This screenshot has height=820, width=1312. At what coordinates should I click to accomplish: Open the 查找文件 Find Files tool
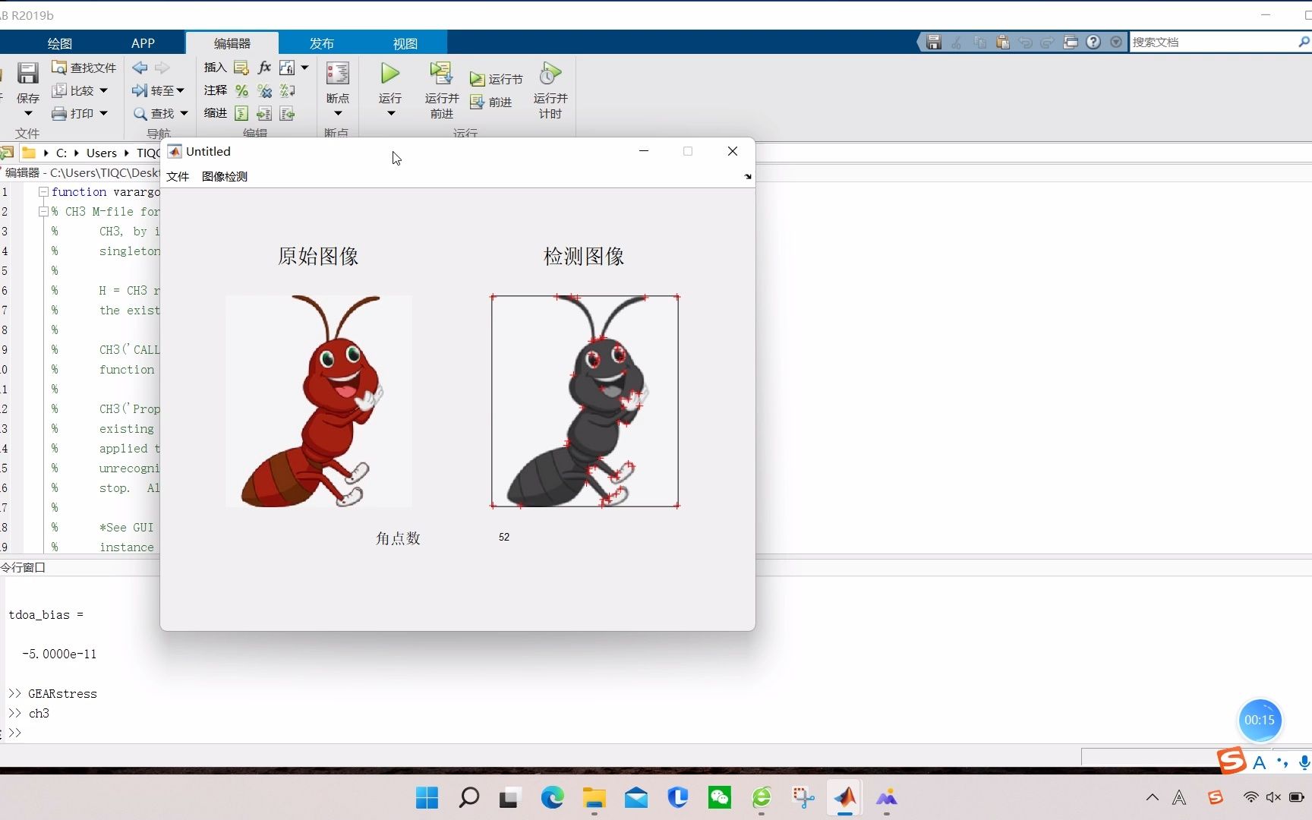tap(84, 68)
